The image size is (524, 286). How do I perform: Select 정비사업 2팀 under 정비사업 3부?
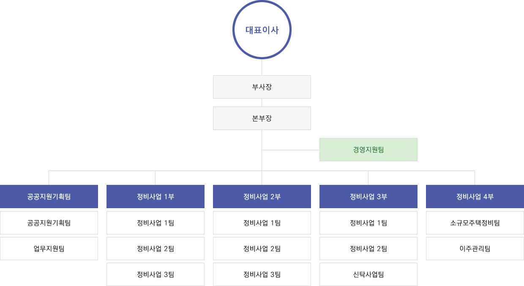coord(368,248)
